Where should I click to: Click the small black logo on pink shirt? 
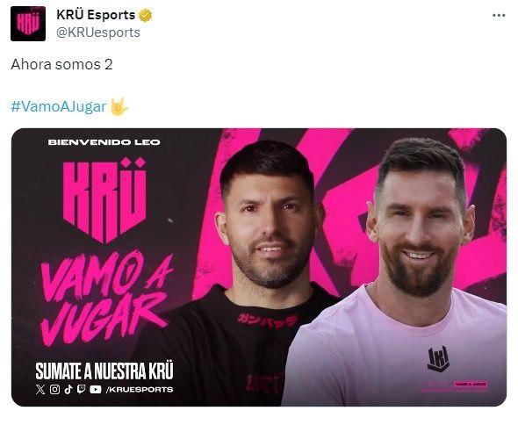pos(438,358)
